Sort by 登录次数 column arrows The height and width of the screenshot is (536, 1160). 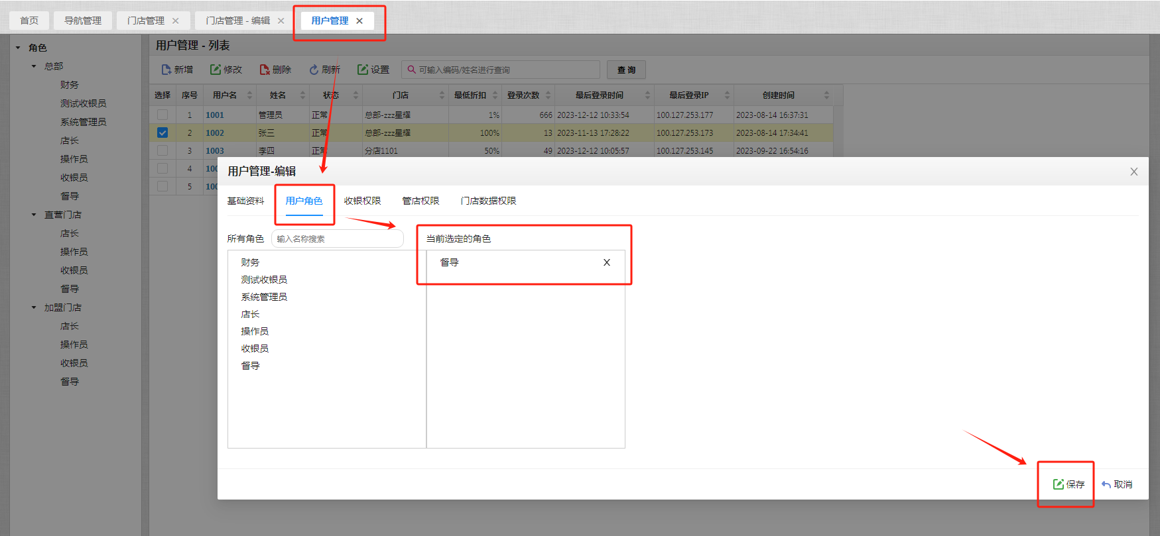(548, 95)
